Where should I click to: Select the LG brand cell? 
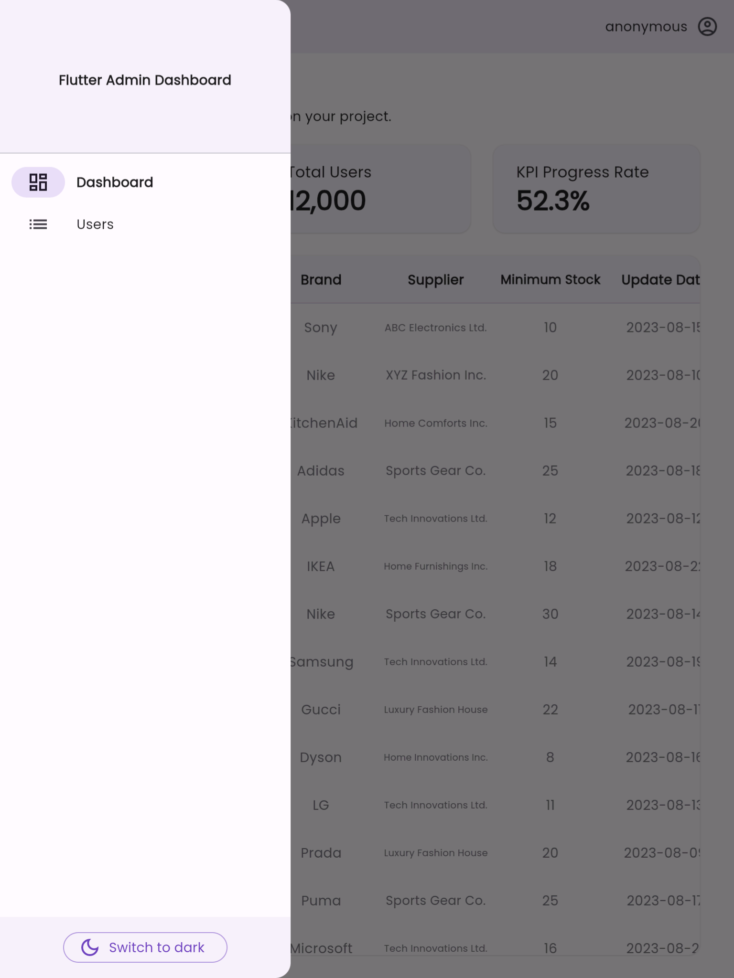[x=321, y=805]
